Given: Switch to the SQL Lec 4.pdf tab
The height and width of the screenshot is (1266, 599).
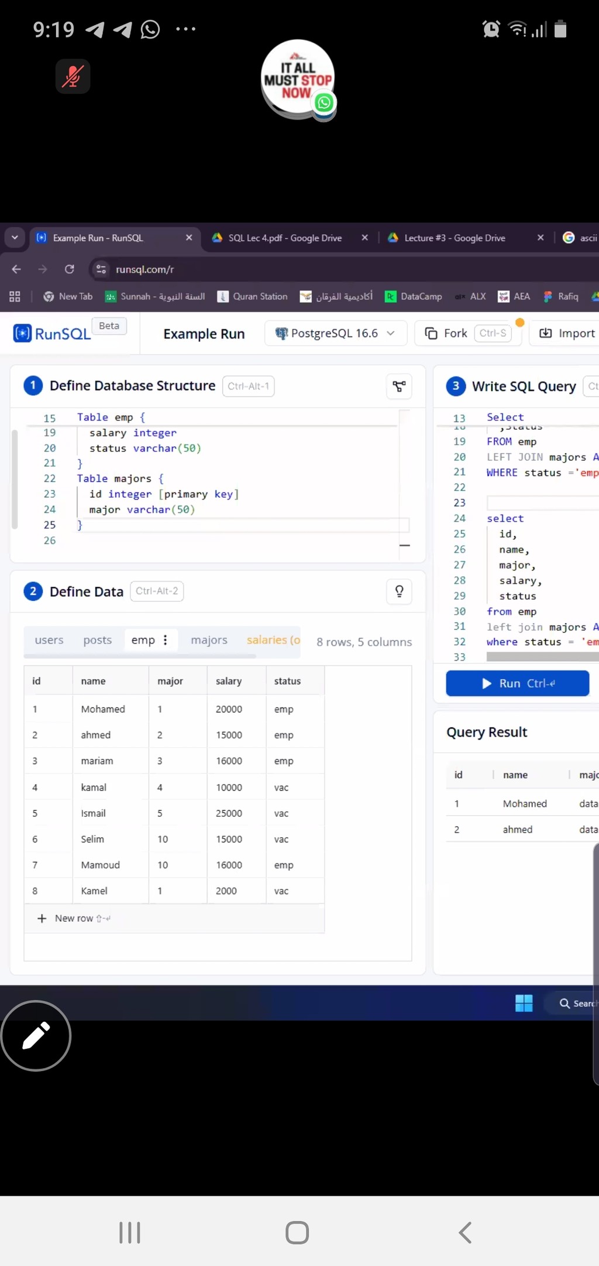Looking at the screenshot, I should (285, 238).
